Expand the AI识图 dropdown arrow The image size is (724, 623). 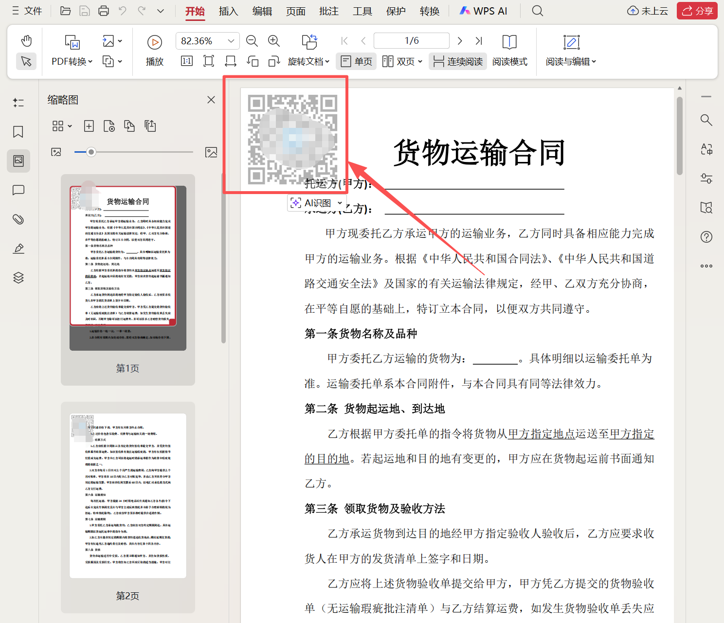tap(340, 203)
